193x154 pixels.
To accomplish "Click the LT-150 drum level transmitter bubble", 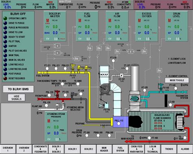I will point(171,105).
